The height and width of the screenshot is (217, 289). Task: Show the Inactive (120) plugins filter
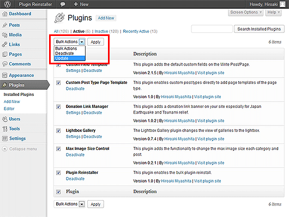coord(106,31)
